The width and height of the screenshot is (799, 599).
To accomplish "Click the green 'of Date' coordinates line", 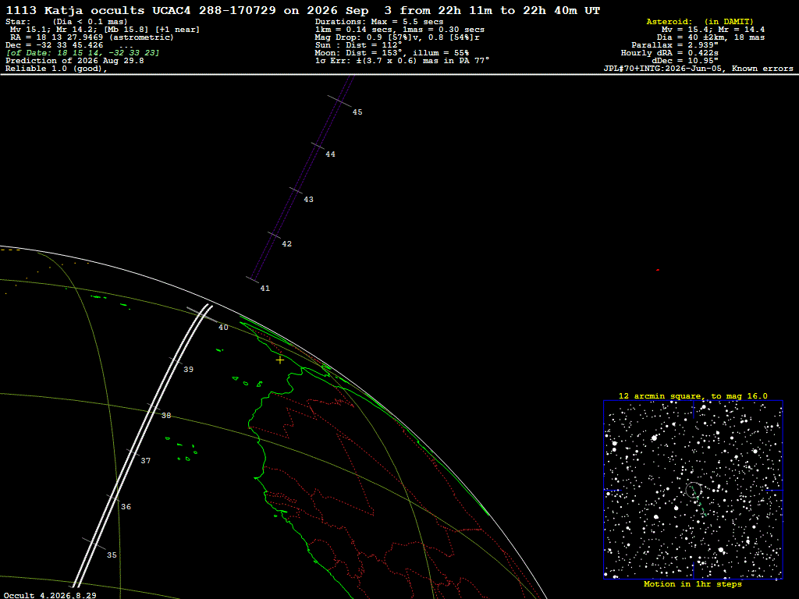I will (83, 53).
